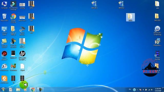Image resolution: width=164 pixels, height=92 pixels.
Task: Open the Windows Start menu
Action: coord(3,90)
